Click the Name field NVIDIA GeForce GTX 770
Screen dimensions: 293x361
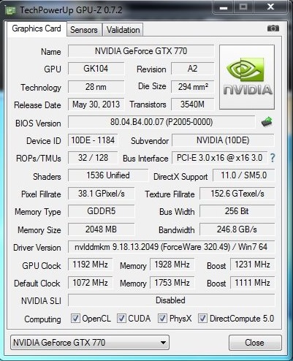coord(141,51)
